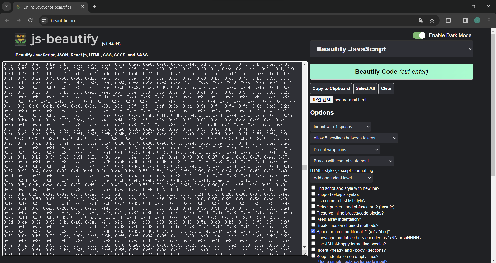Enable Use JSLint-happy formatting tweaks

tap(313, 243)
